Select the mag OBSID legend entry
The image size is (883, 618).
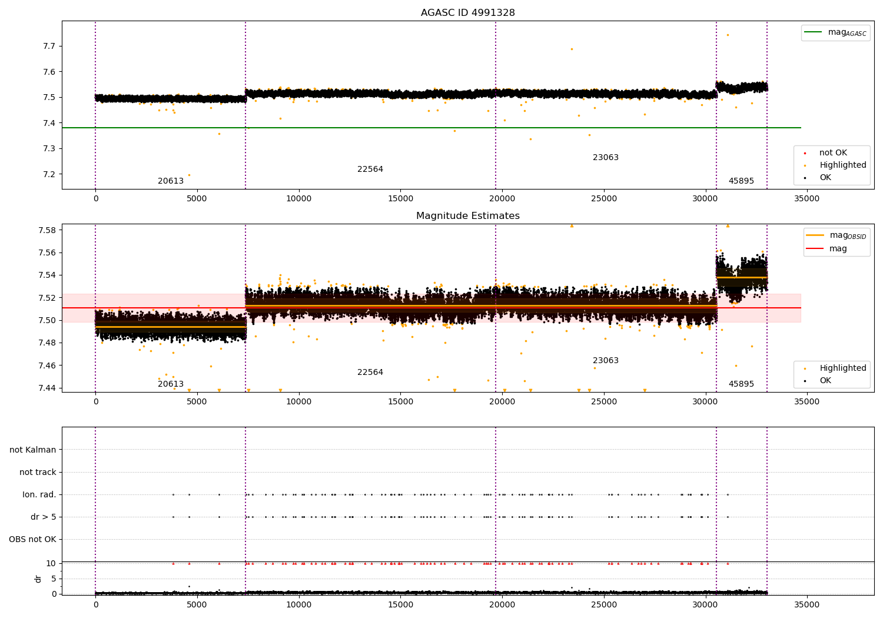[836, 235]
